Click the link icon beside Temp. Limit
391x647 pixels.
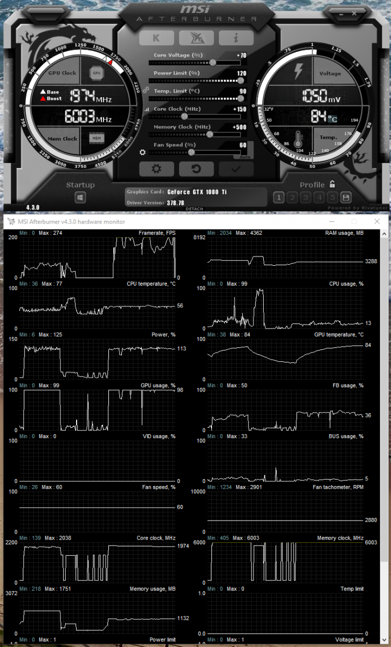pos(145,91)
